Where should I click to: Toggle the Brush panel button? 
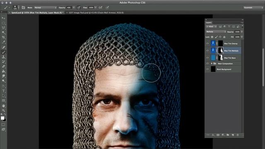[x=23, y=7]
